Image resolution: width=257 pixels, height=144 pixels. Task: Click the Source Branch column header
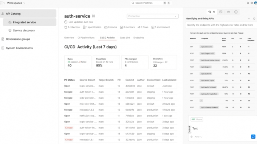click(87, 80)
